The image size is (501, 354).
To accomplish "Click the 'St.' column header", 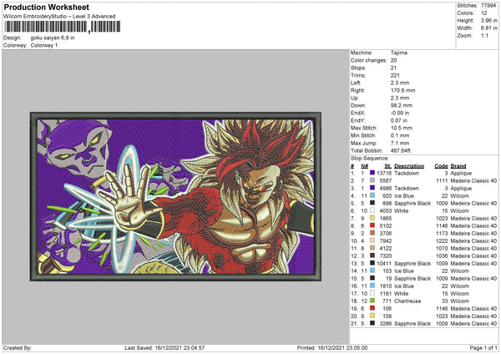I will coord(388,166).
